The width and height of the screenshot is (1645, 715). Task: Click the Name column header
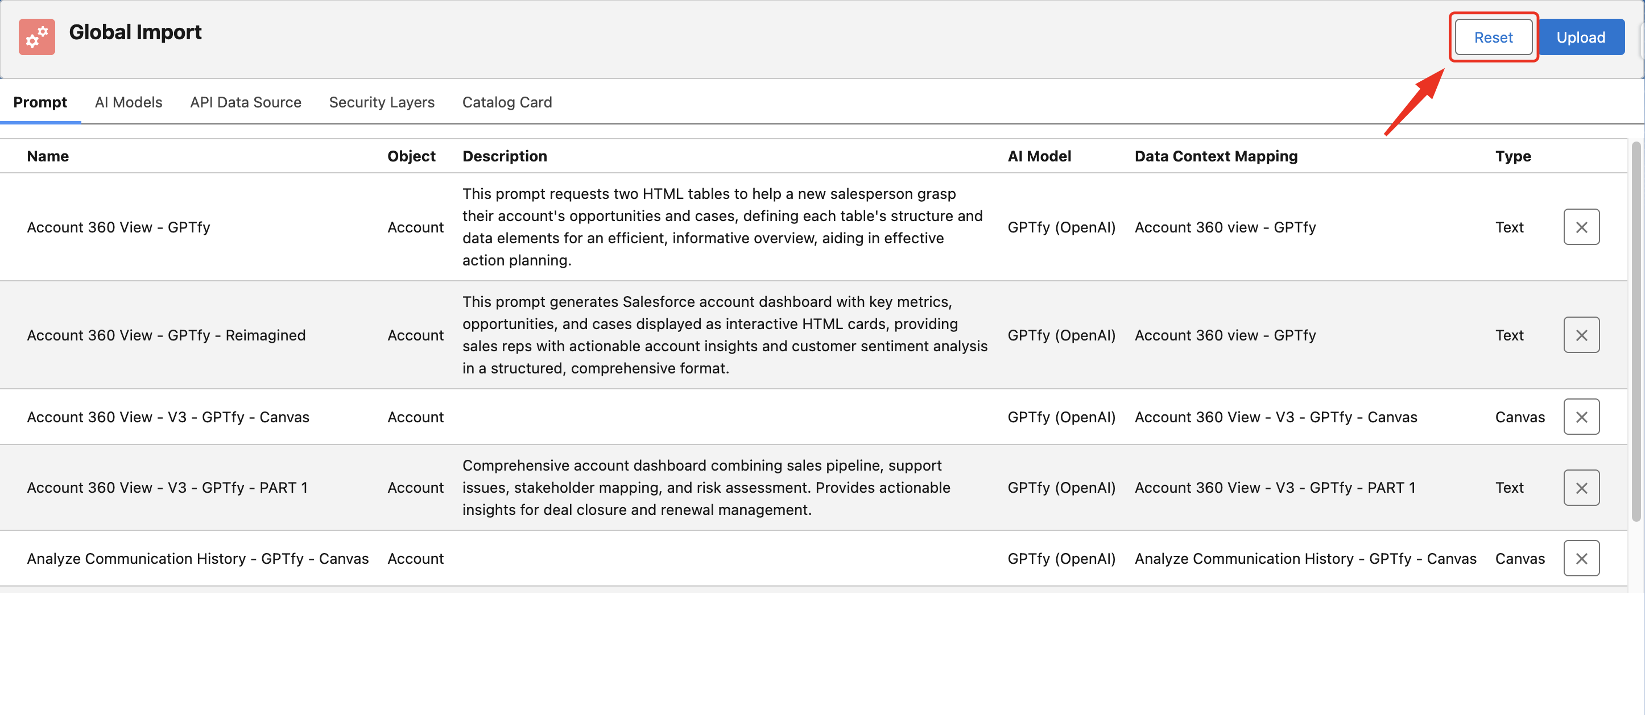pyautogui.click(x=48, y=156)
